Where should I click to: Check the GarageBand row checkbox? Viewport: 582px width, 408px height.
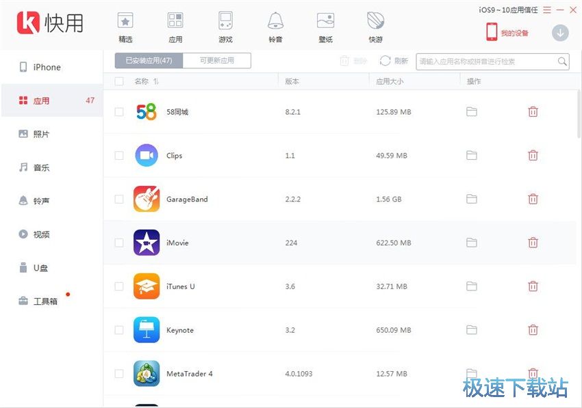click(x=119, y=199)
